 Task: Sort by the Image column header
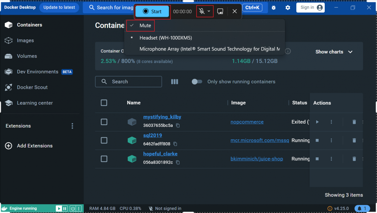238,103
